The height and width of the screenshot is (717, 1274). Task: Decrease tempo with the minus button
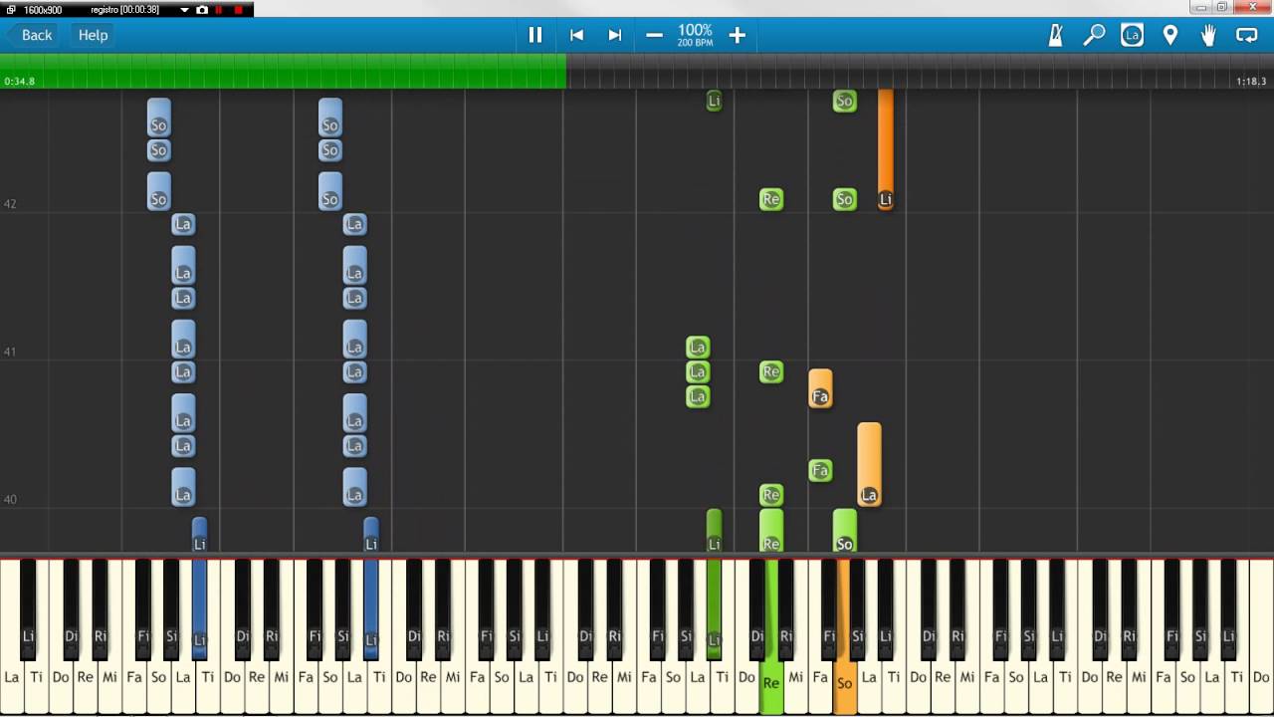pyautogui.click(x=654, y=35)
